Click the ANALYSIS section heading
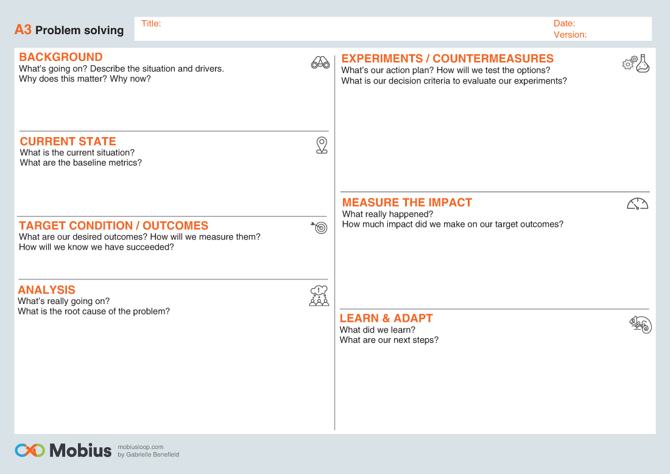The height and width of the screenshot is (474, 670). [46, 290]
